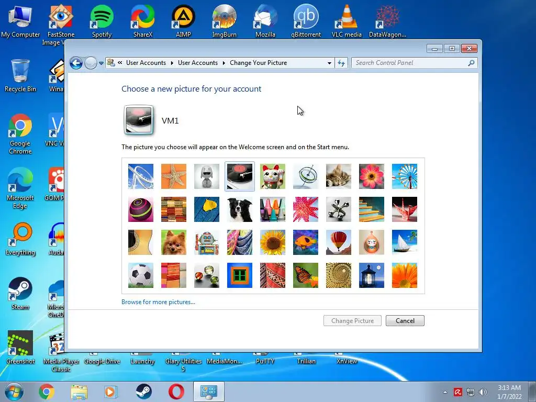This screenshot has width=536, height=402.
Task: Pick the soccer ball picture
Action: pos(140,275)
